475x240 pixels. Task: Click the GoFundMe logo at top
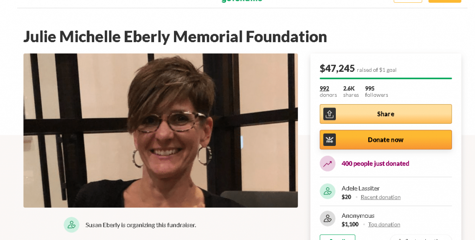tap(242, 1)
